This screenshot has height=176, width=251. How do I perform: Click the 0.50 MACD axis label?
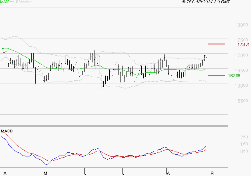(244, 151)
